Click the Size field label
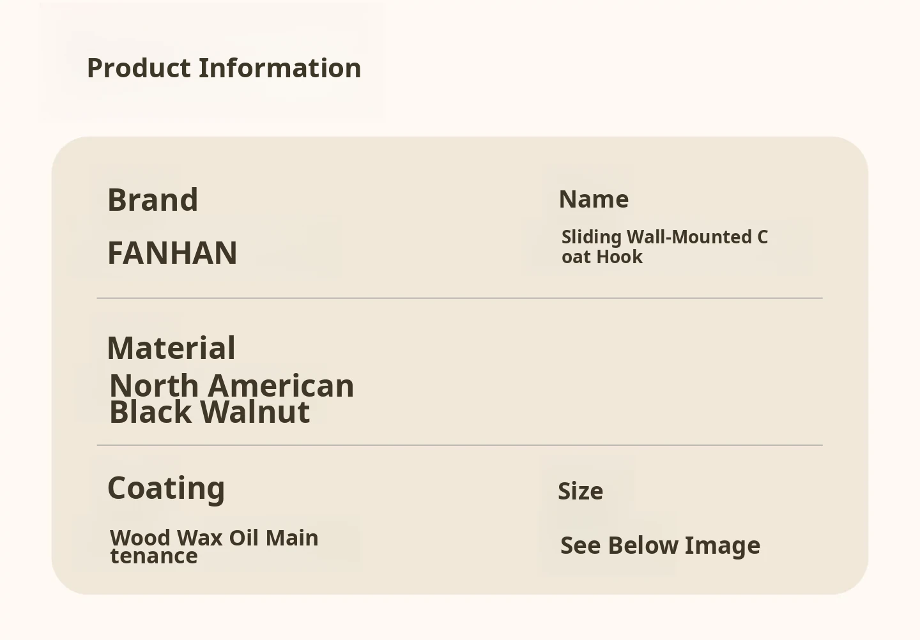920x640 pixels. tap(580, 491)
